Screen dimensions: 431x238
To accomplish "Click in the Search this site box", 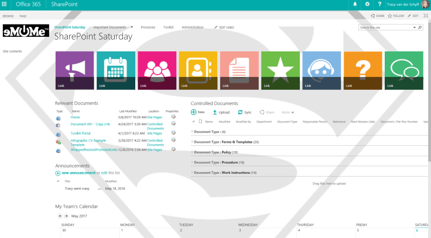I will (386, 27).
